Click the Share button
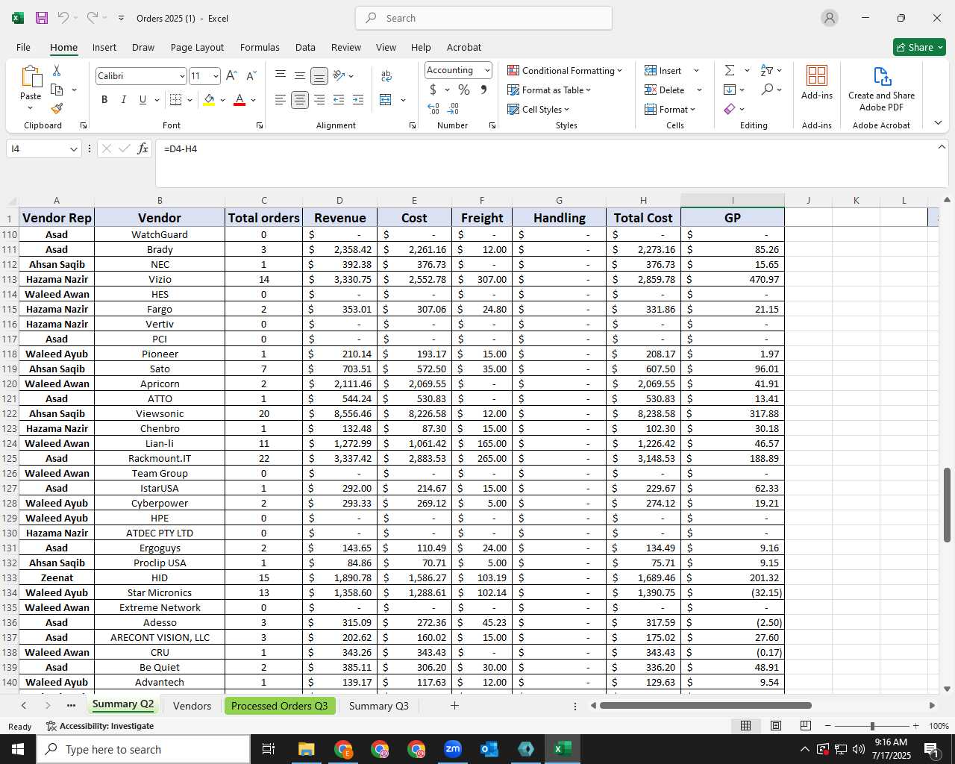Screen dimensions: 955x764 [x=919, y=47]
